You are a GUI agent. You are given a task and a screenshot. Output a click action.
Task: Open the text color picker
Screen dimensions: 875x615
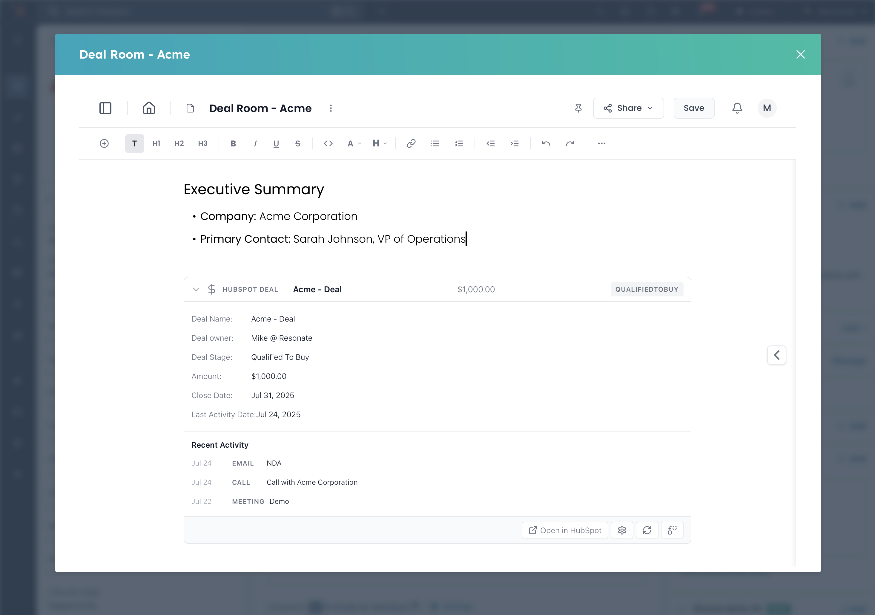[353, 143]
